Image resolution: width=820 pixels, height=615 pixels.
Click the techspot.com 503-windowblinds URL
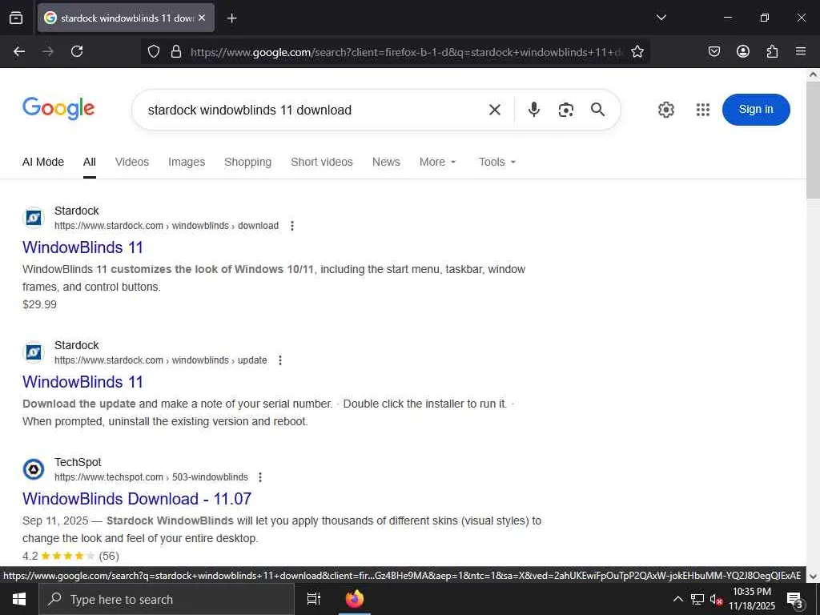click(151, 477)
